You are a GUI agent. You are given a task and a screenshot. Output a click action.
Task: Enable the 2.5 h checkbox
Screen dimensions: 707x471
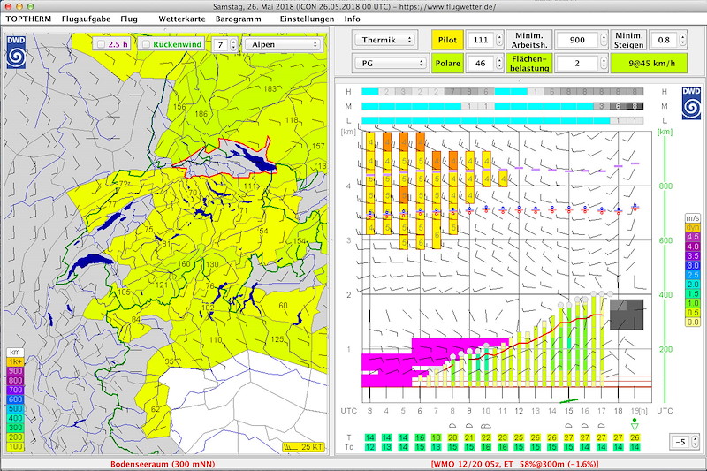point(101,44)
